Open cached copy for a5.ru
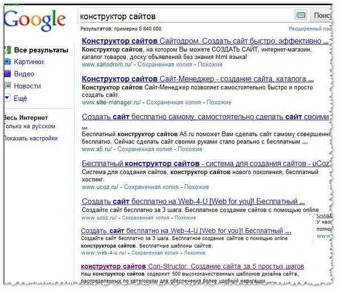This screenshot has width=340, height=292. 144,149
